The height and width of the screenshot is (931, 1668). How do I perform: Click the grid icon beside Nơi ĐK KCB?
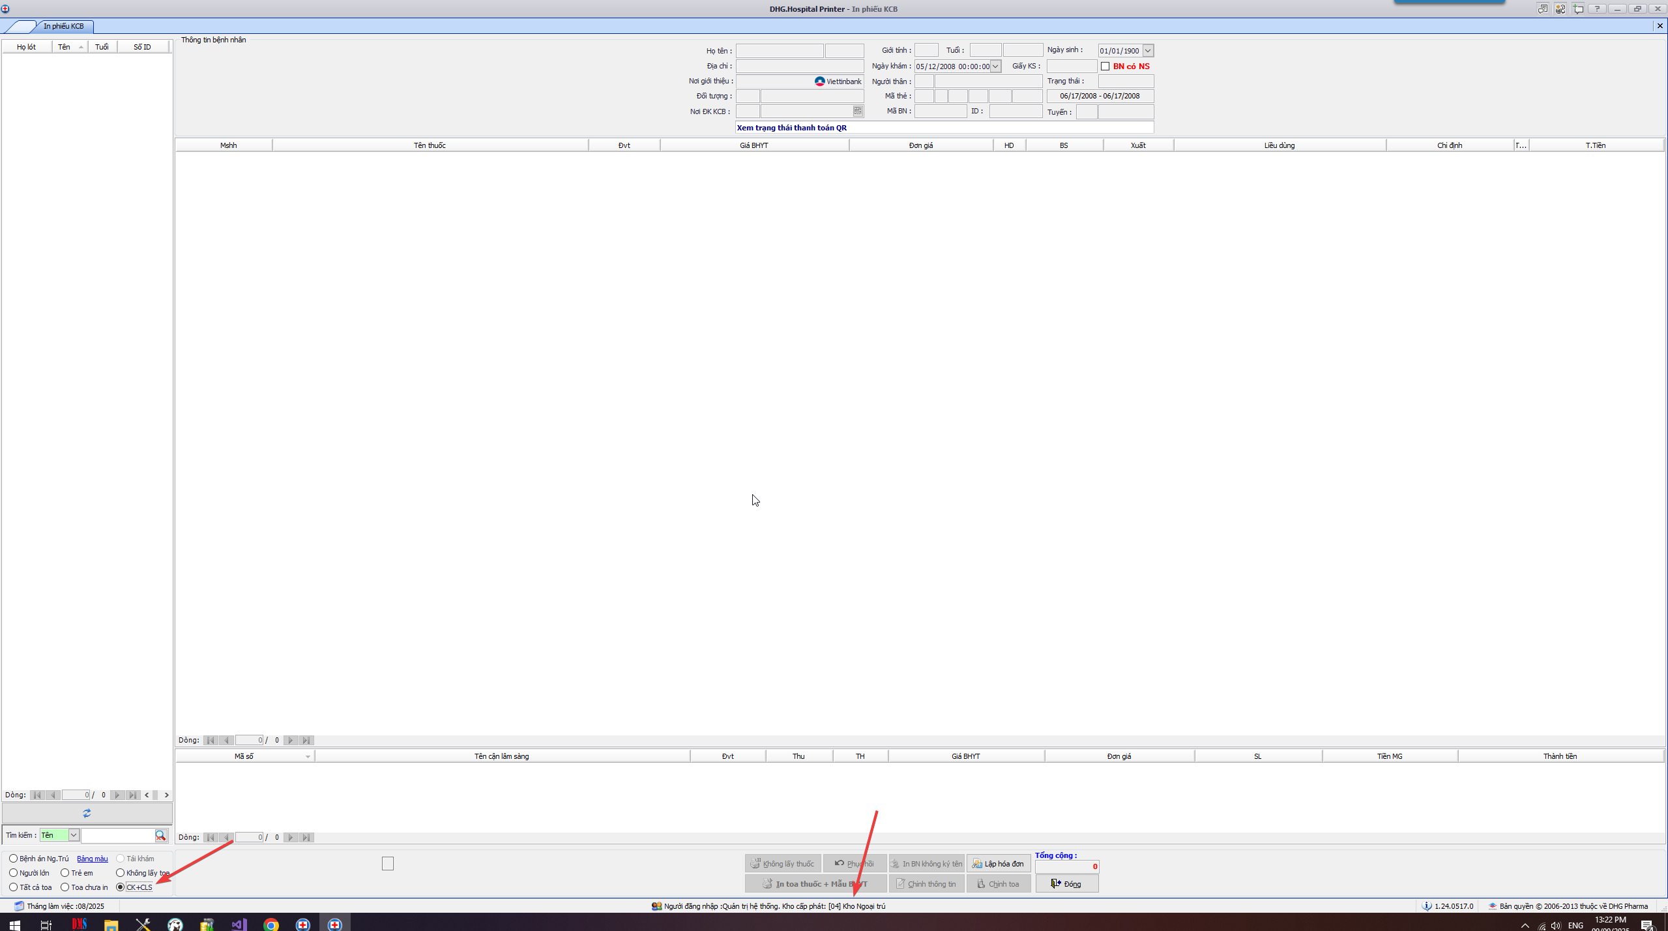[858, 111]
